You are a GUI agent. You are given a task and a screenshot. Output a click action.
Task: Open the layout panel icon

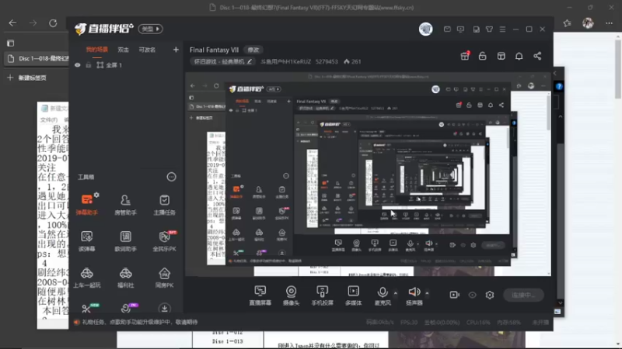tap(501, 56)
